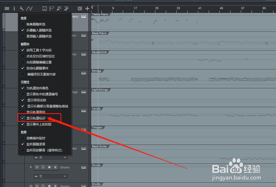Image resolution: width=276 pixels, height=187 pixels.
Task: Select the Saxaphone event label
Action: 99,52
